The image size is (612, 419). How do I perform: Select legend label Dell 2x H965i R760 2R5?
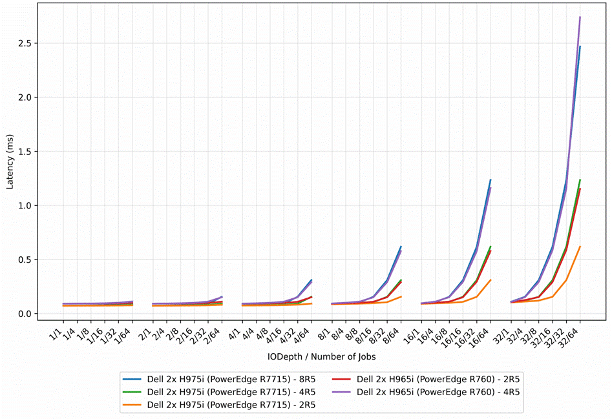pos(438,379)
